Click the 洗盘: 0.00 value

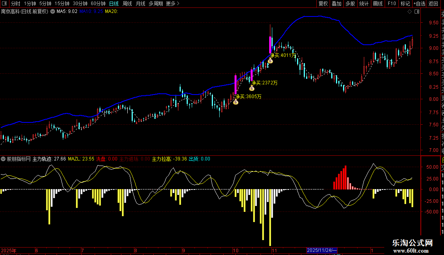[107, 159]
